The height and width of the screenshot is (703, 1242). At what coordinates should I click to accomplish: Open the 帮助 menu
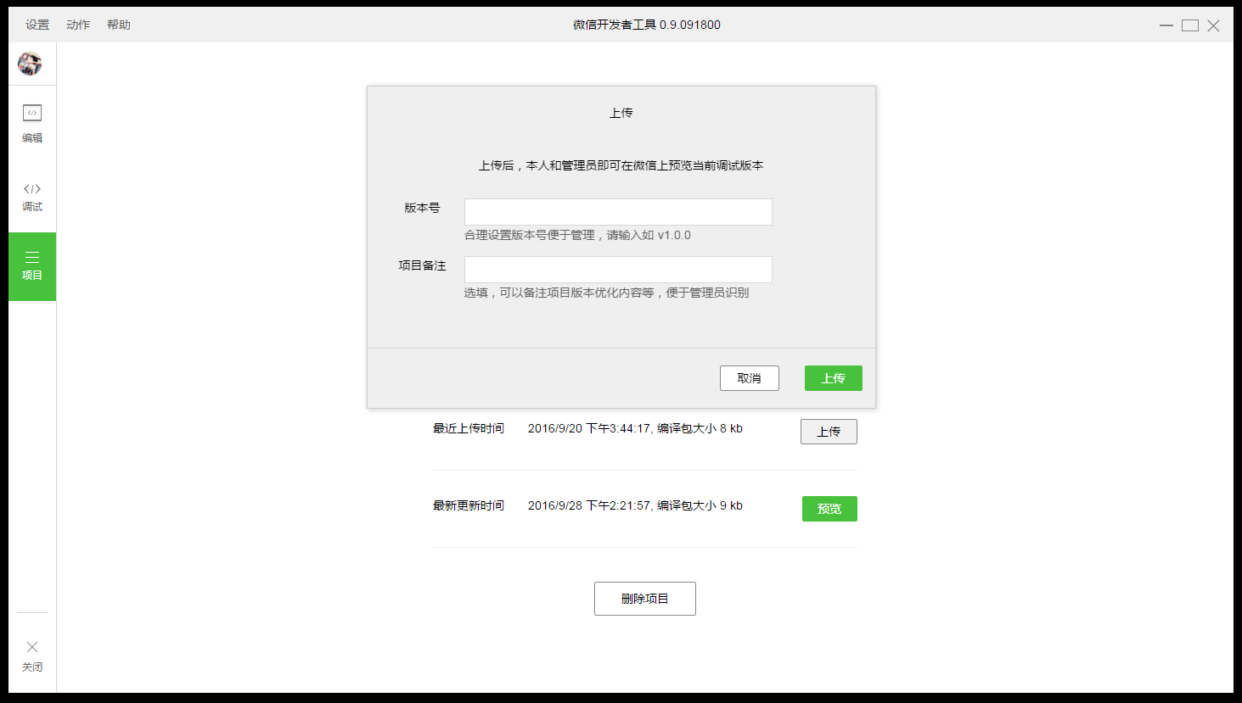tap(118, 25)
